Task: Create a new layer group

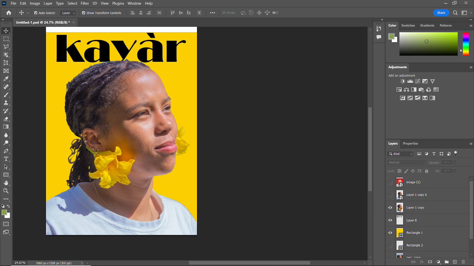Action: pyautogui.click(x=446, y=262)
